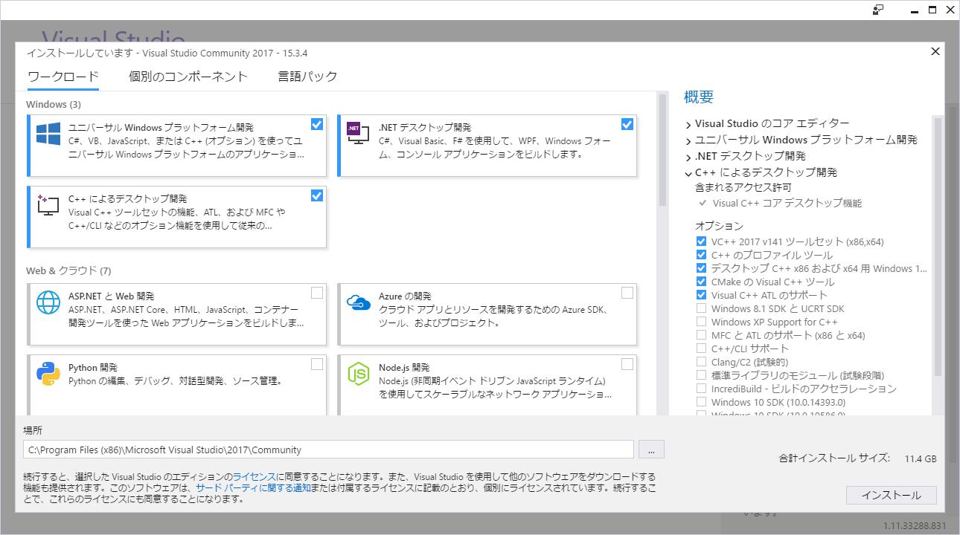Screen dimensions: 960x535
Task: Uncheck the .NET デスクトップ開発 workload
Action: 627,124
